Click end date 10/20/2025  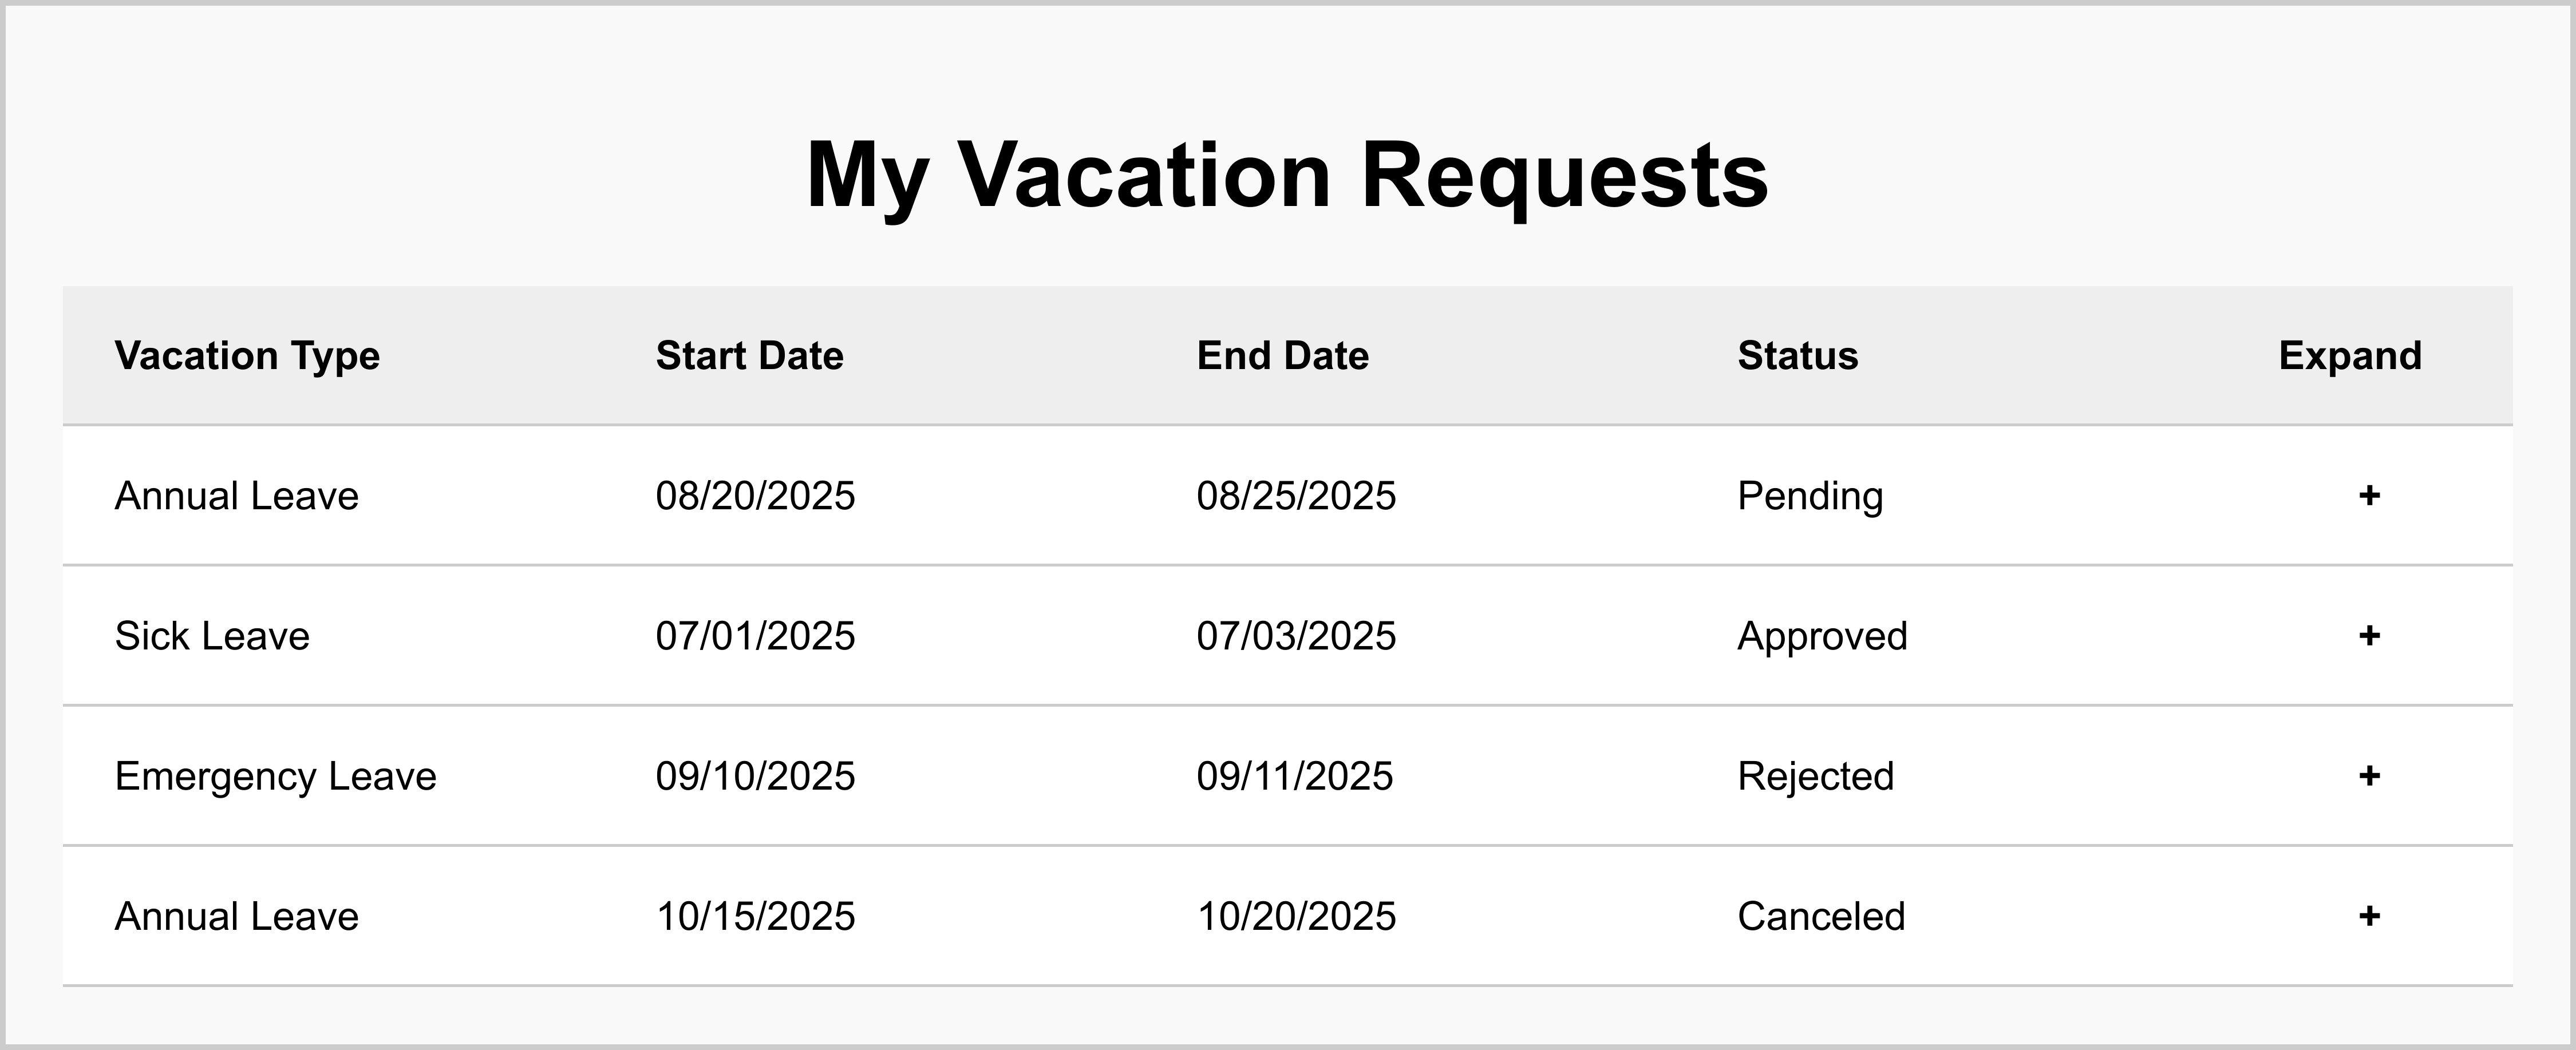coord(1296,916)
